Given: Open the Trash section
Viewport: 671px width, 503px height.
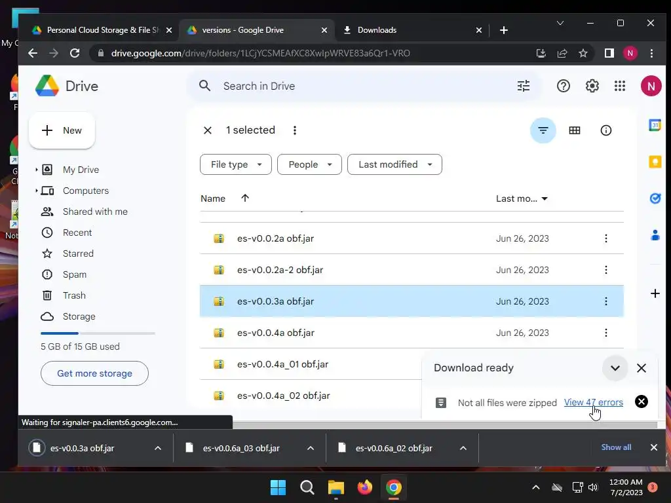Looking at the screenshot, I should tap(74, 295).
